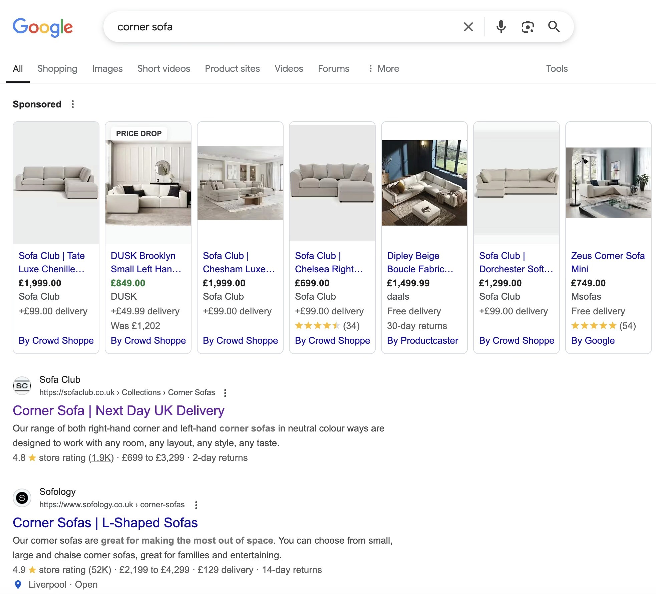
Task: Click the Liverpool location pin icon
Action: (18, 584)
